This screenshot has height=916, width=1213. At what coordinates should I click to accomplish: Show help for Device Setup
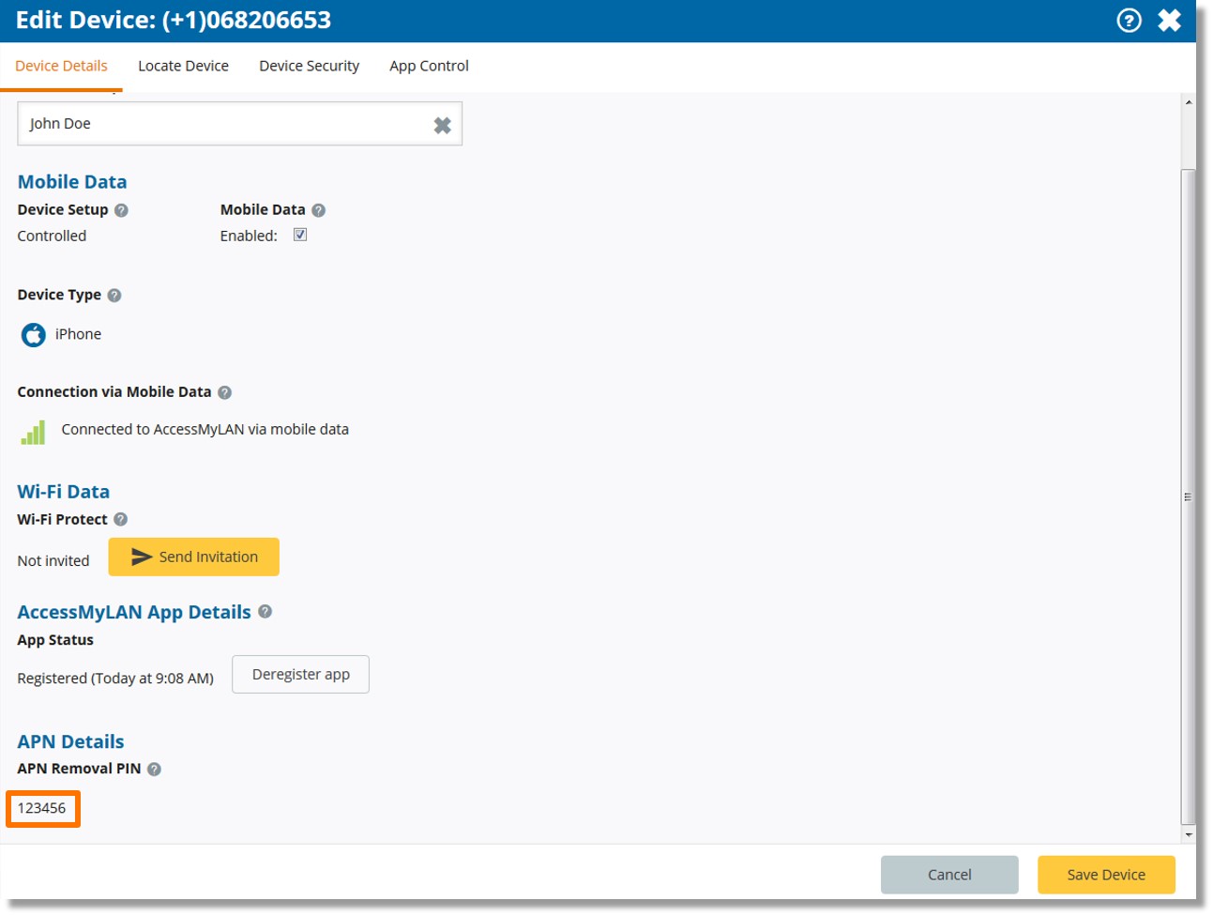(121, 210)
